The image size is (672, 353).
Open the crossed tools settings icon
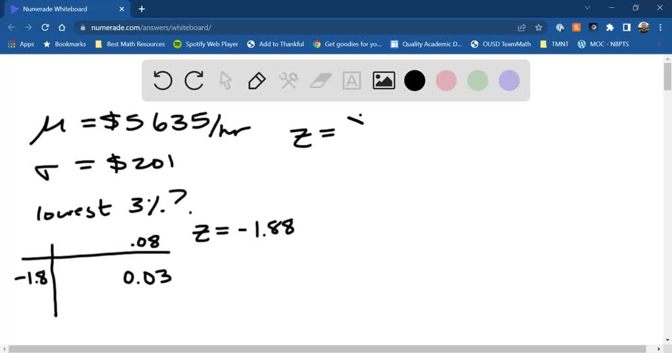pos(289,81)
